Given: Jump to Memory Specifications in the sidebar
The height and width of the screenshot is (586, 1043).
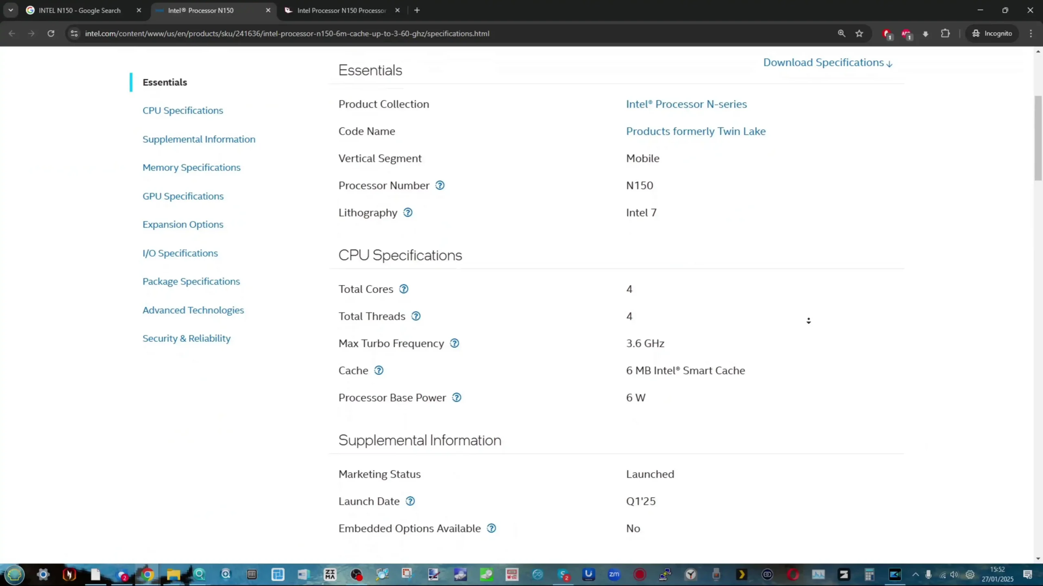Looking at the screenshot, I should (191, 168).
